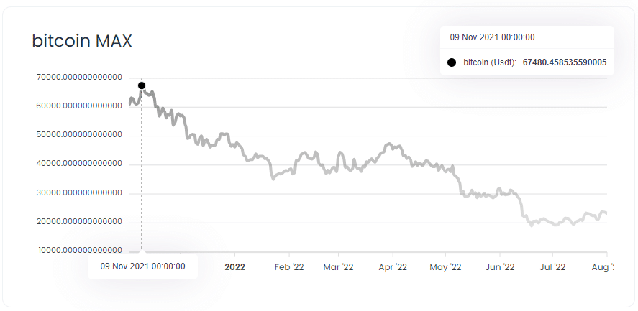
Task: Choose Apr '22 on the time axis
Action: 393,266
